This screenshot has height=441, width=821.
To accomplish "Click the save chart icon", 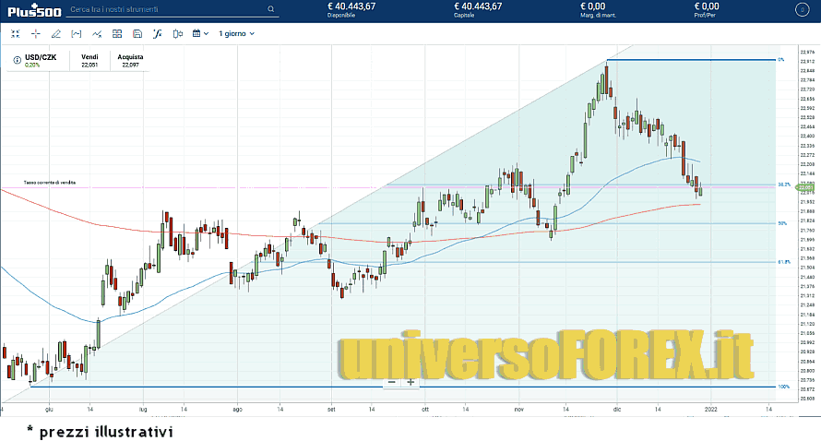I will (x=137, y=33).
